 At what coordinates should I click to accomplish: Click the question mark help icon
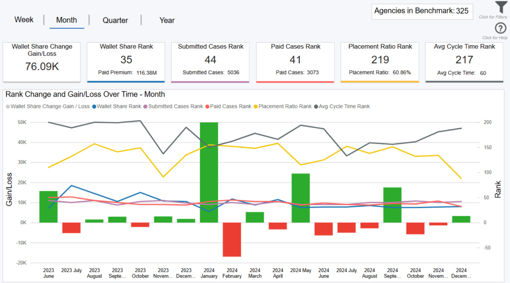(x=500, y=28)
